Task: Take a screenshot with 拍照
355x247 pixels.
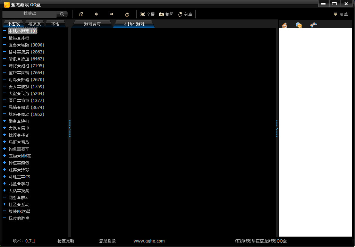Action: point(166,15)
